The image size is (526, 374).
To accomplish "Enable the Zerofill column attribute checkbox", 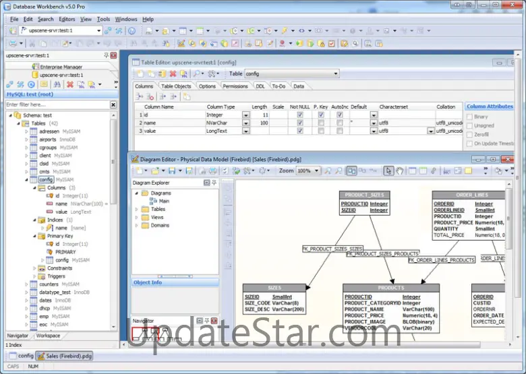I will (x=469, y=135).
